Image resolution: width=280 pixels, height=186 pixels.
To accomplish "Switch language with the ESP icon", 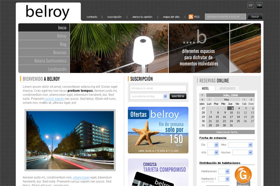I will click(x=251, y=5).
